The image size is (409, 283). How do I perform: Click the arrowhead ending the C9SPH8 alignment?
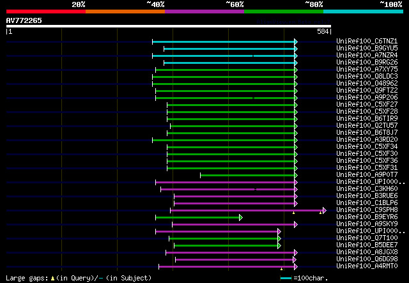point(325,210)
